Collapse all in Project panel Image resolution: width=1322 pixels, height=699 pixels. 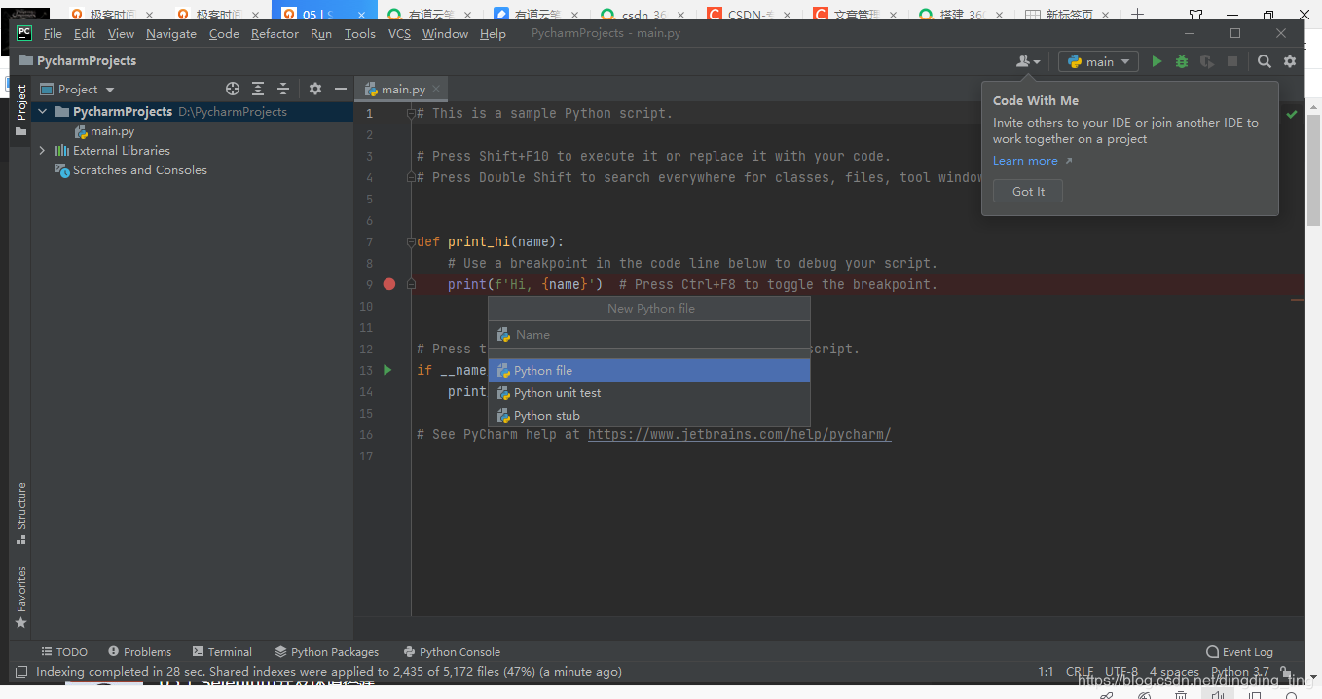(283, 89)
